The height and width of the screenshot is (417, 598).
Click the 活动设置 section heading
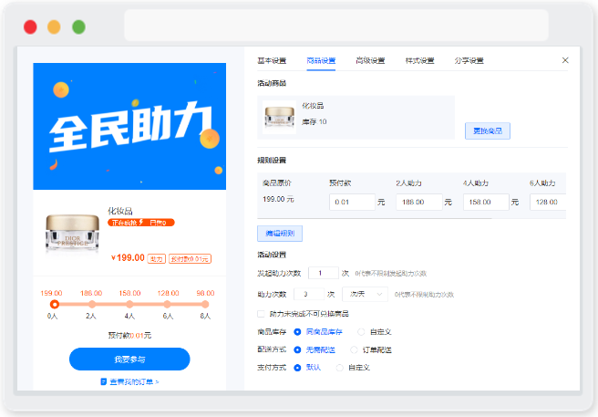(272, 255)
